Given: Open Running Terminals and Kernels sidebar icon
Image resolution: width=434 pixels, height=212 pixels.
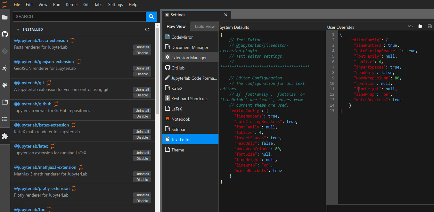Looking at the screenshot, I should 5,68.
